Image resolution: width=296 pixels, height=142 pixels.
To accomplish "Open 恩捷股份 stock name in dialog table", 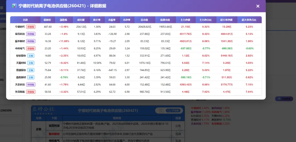I will pos(21,70).
